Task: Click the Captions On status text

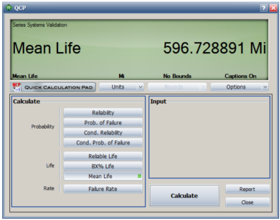Action: [241, 76]
